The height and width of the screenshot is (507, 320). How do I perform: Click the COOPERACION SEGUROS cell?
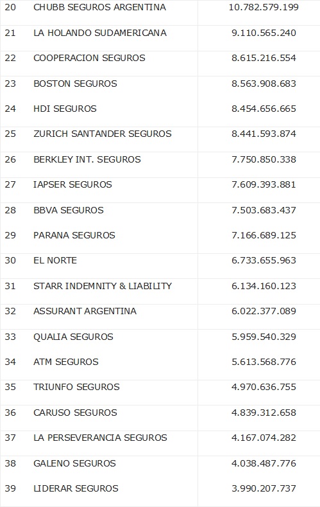click(x=89, y=58)
